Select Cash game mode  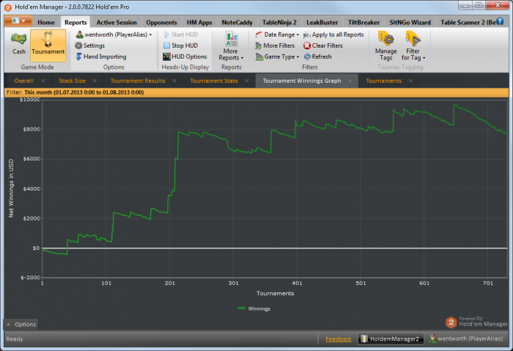click(18, 44)
